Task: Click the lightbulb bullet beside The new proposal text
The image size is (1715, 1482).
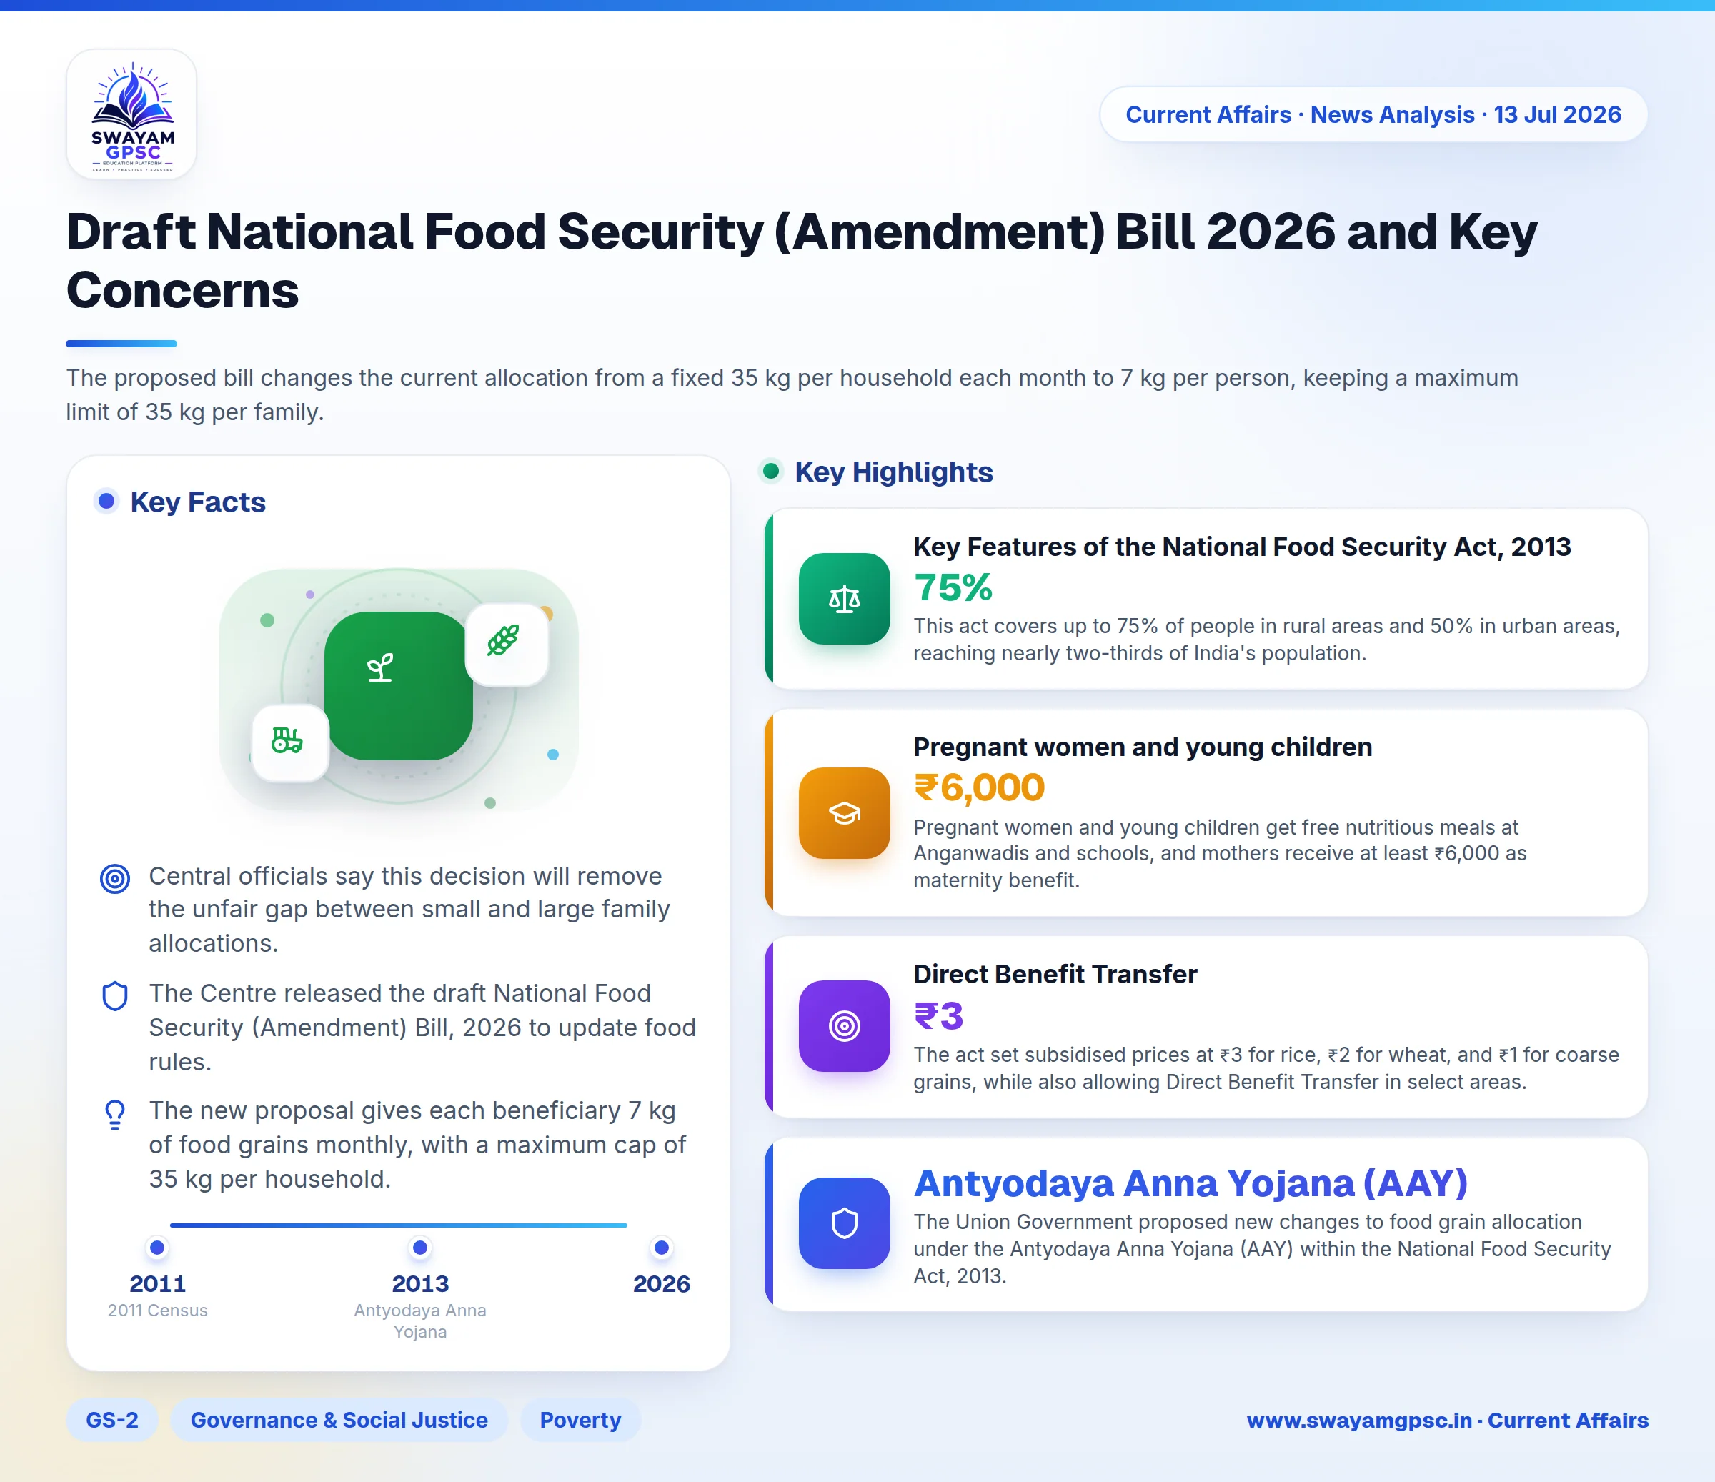Action: [x=115, y=1114]
